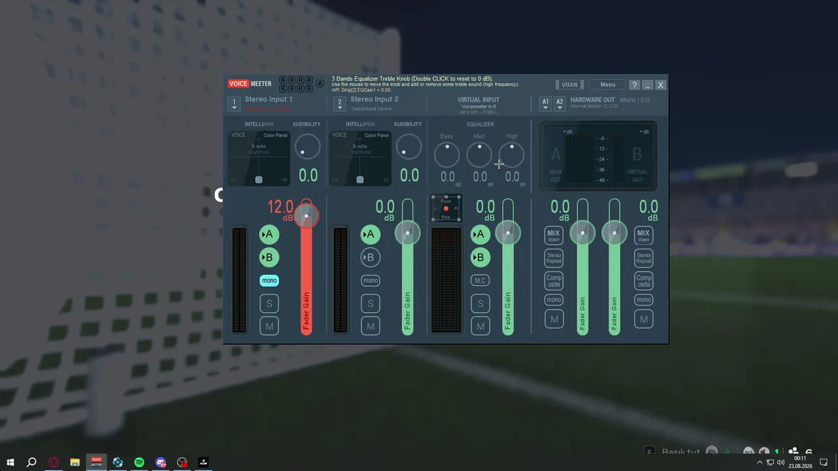Mute the bus B output
The width and height of the screenshot is (838, 471).
(x=644, y=319)
